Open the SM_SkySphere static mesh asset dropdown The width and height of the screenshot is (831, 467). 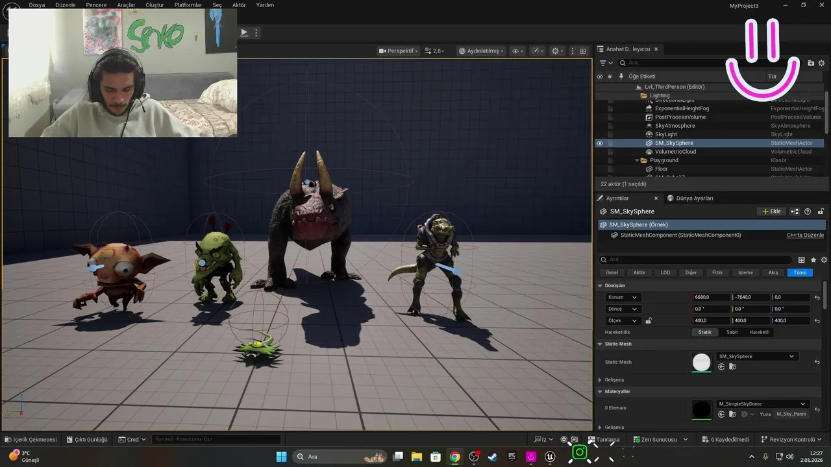point(757,356)
